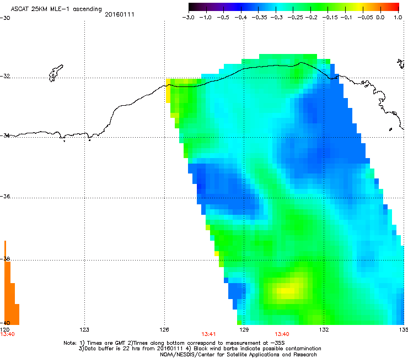Click the 126 longitude axis label
The image size is (408, 358).
click(164, 330)
